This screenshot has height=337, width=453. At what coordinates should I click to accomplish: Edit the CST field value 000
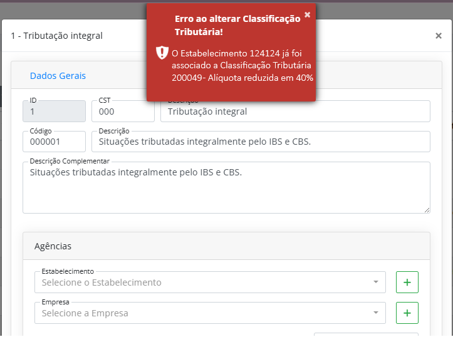tap(123, 111)
